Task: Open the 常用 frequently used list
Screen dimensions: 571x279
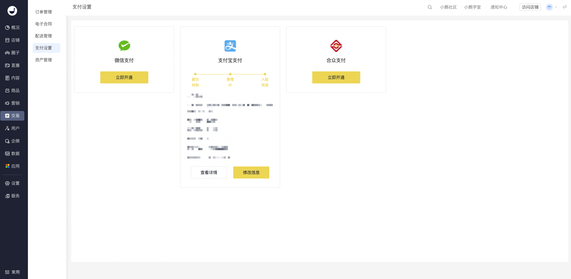Action: pos(12,272)
